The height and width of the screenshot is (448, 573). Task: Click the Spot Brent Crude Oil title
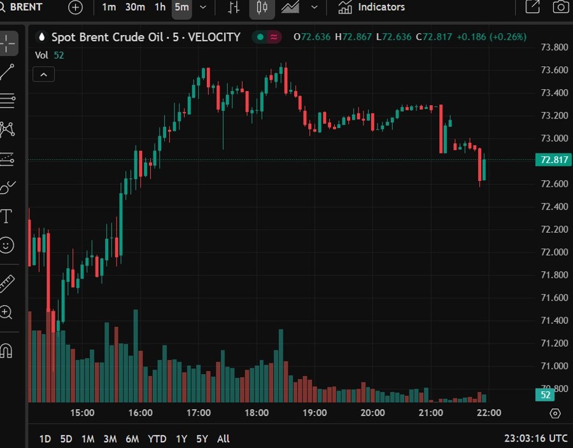point(146,37)
